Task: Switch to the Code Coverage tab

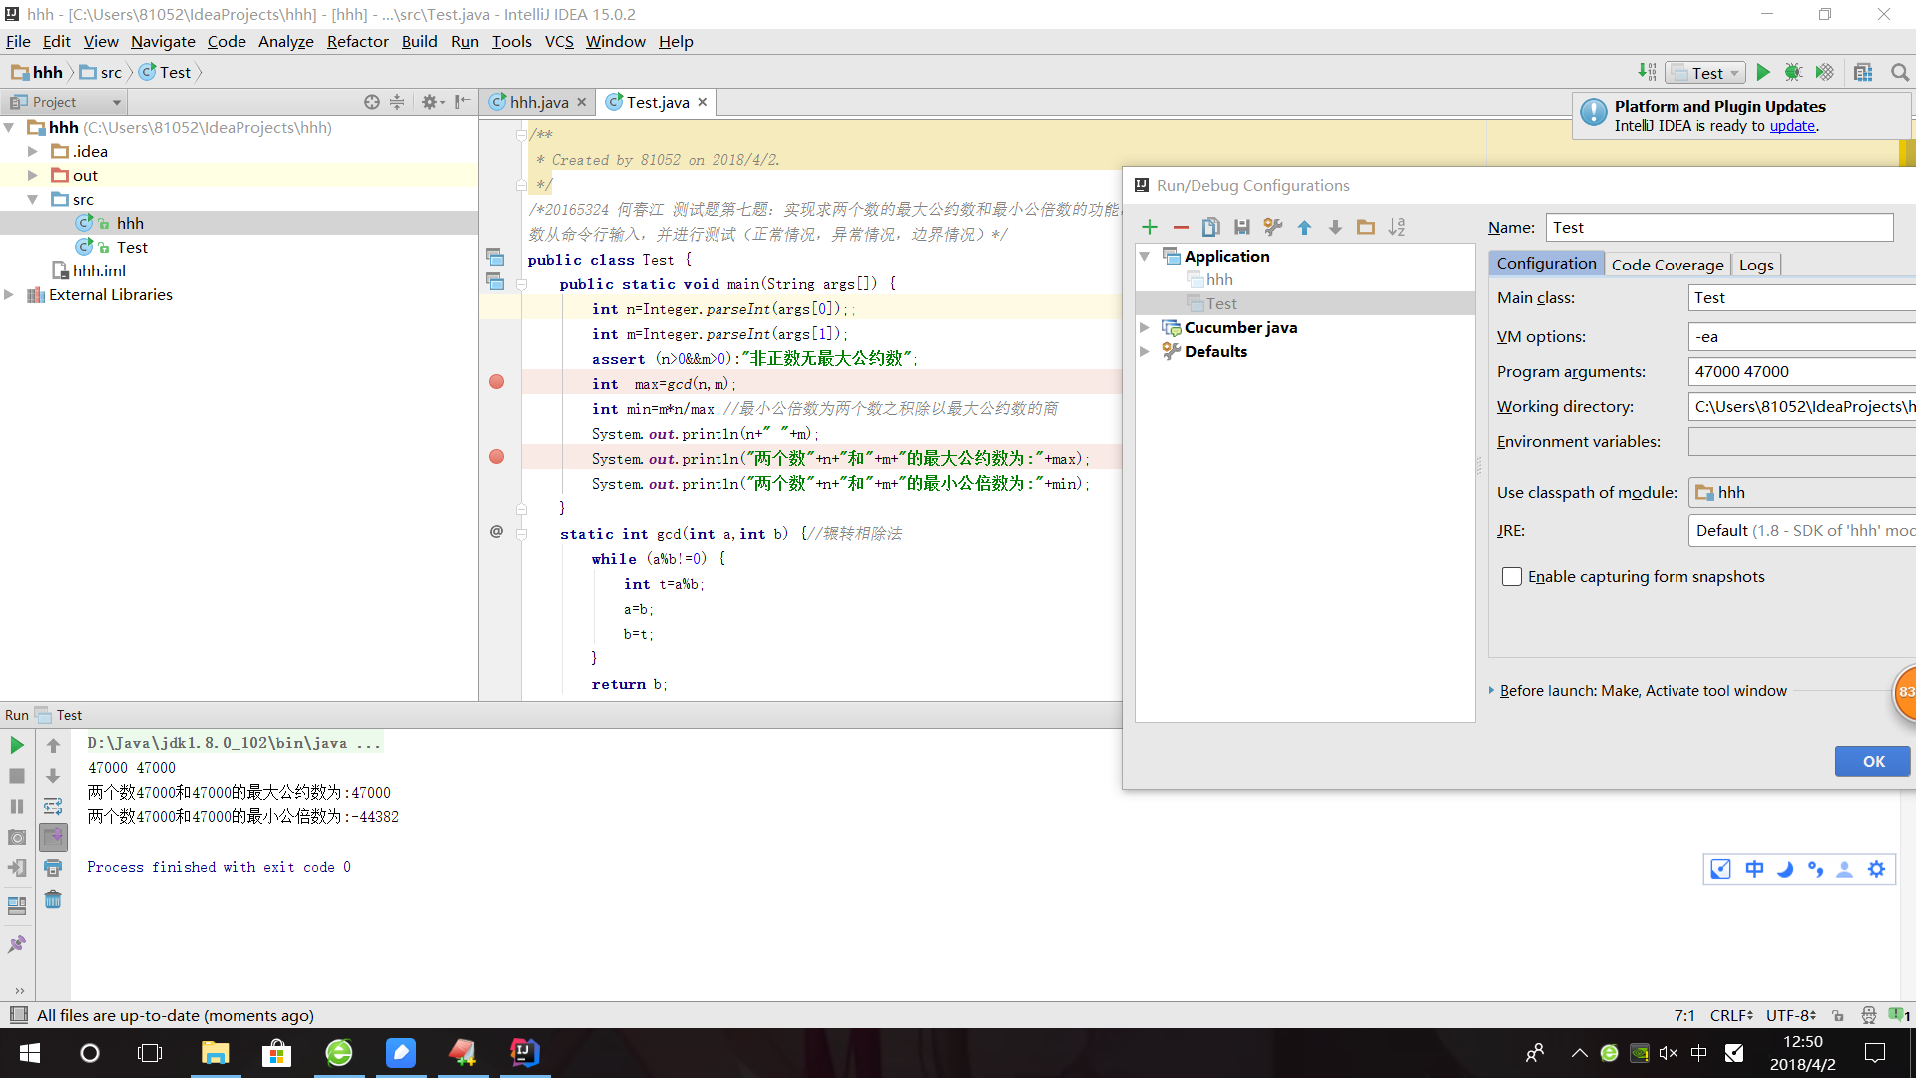Action: point(1667,265)
